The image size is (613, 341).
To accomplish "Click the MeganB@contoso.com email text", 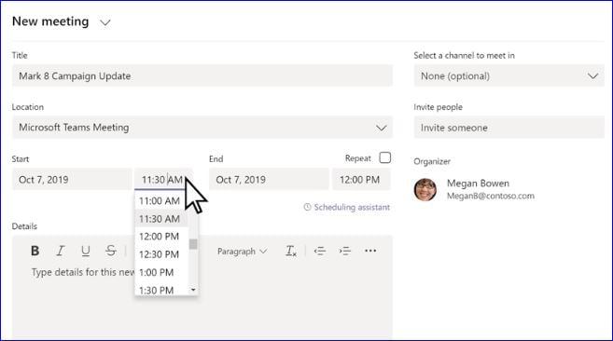I will 490,196.
